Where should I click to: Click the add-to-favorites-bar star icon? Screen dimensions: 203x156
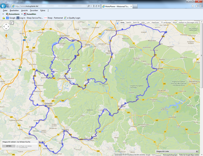[4, 18]
